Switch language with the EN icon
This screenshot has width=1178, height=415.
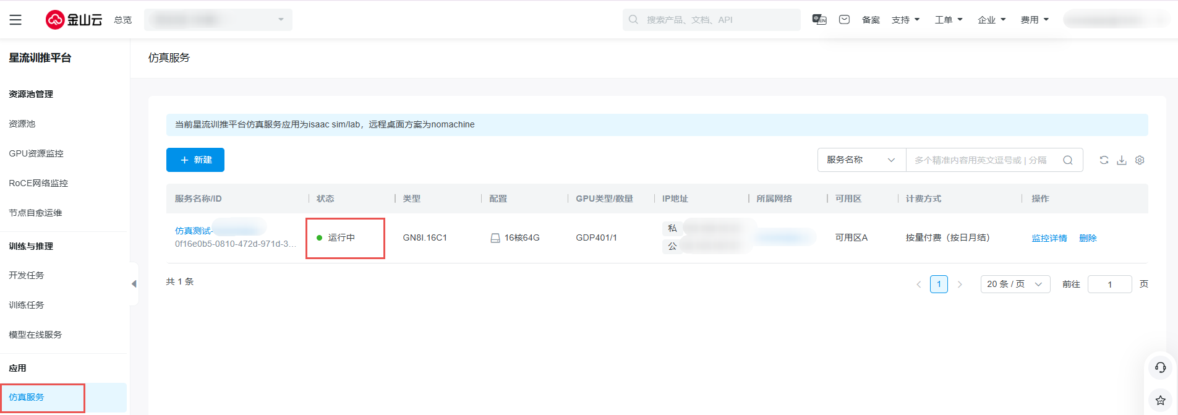point(819,20)
